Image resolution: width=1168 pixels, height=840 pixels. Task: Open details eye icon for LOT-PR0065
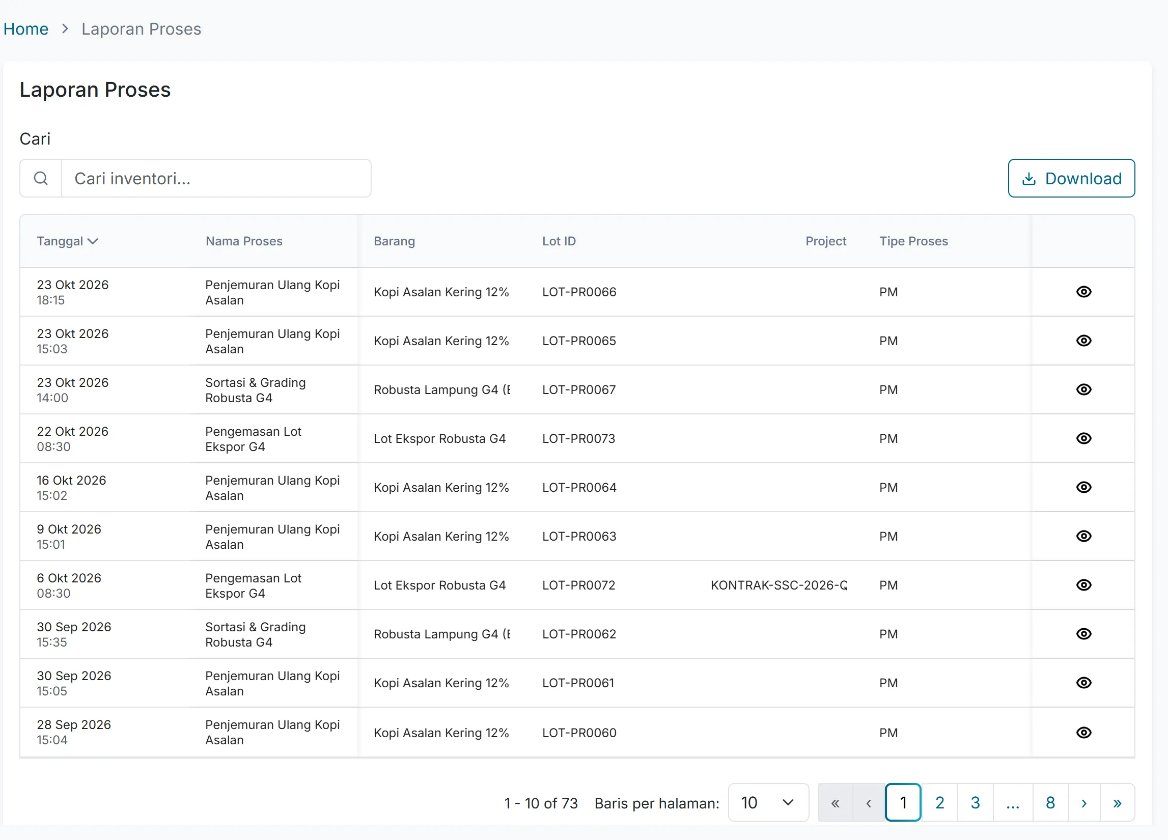[x=1083, y=341]
